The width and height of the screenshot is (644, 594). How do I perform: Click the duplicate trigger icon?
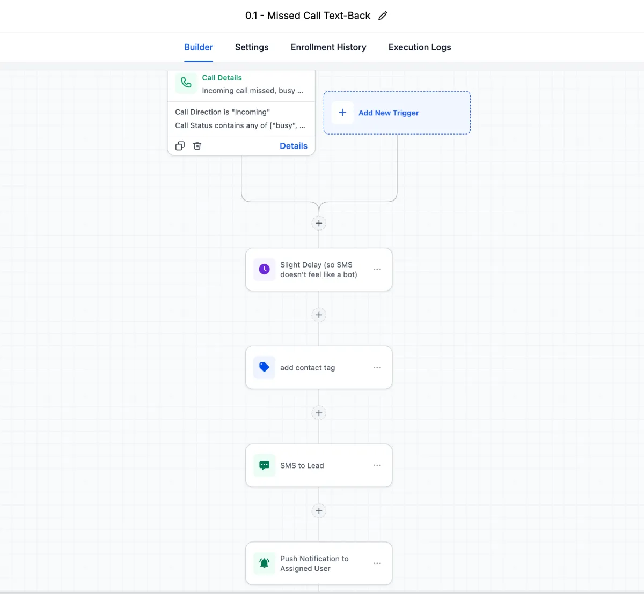click(180, 146)
